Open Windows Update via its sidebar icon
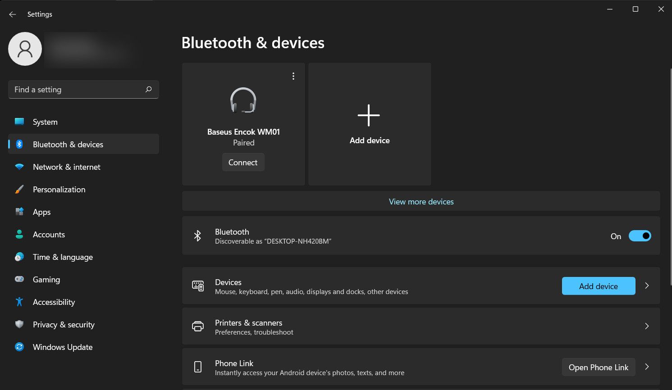This screenshot has width=672, height=390. click(x=19, y=347)
